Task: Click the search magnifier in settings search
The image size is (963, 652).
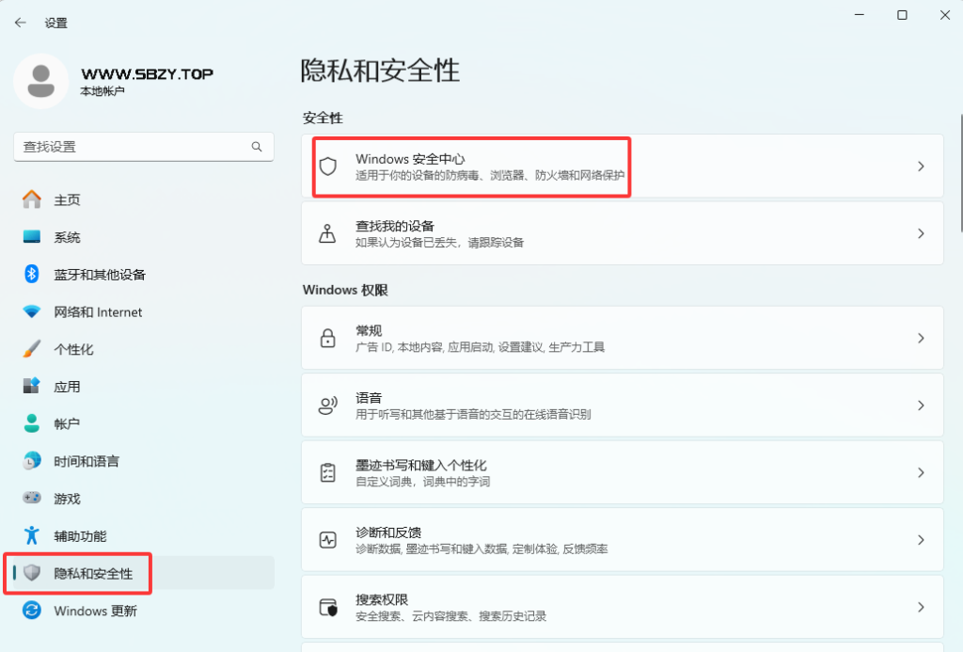Action: tap(256, 147)
